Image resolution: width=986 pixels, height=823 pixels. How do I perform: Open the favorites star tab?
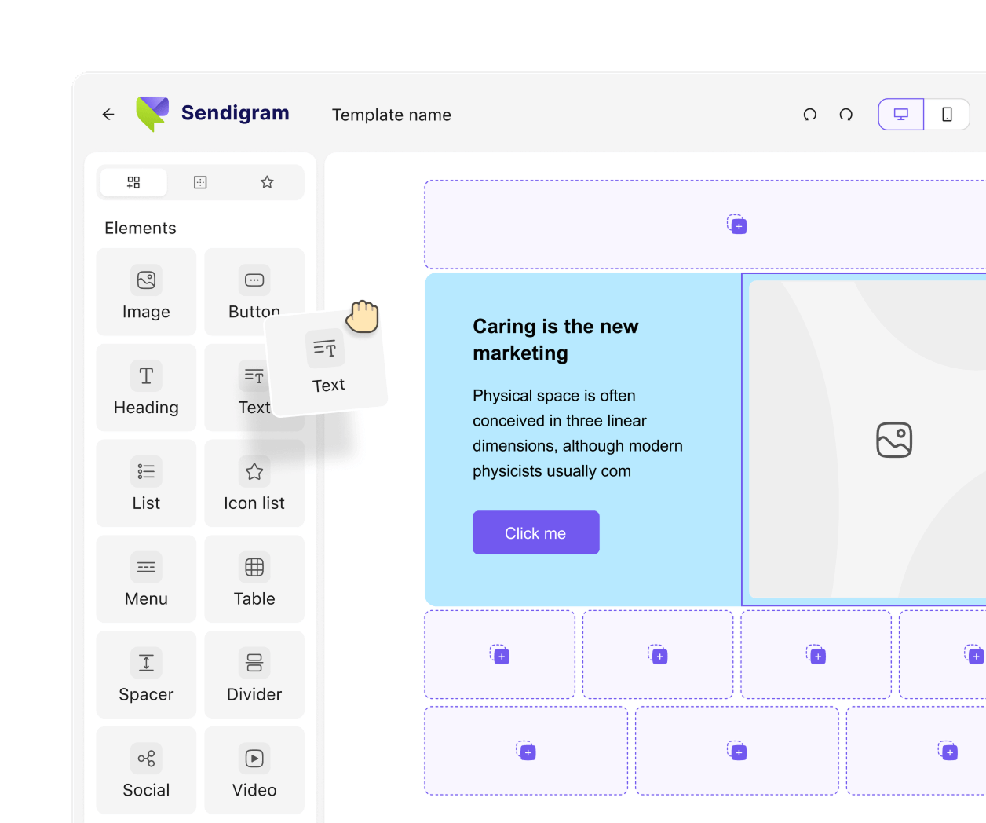pyautogui.click(x=267, y=182)
